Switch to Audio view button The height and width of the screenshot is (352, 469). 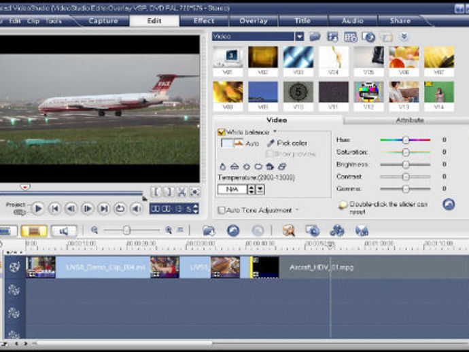coord(64,231)
